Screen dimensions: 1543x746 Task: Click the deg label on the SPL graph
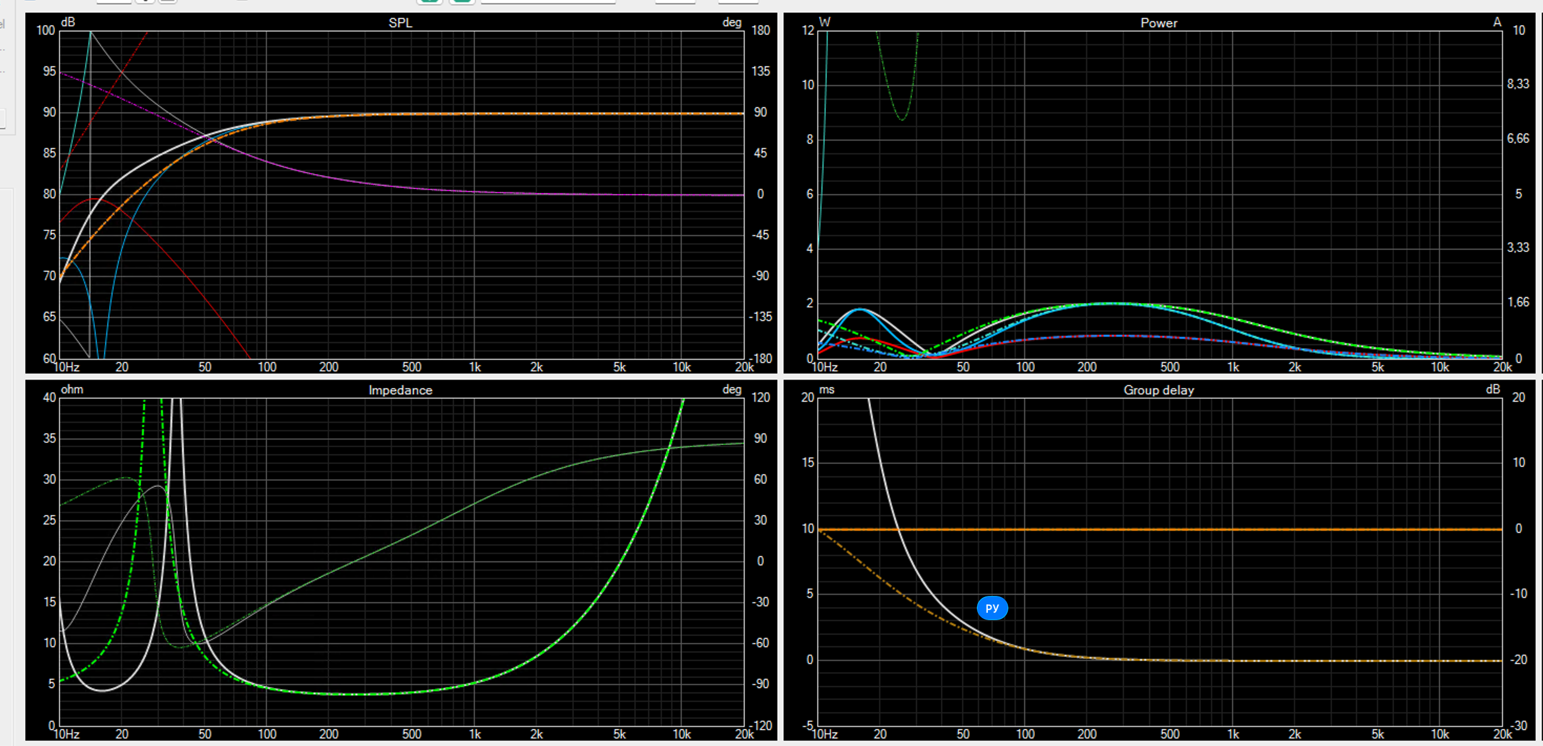pyautogui.click(x=732, y=22)
